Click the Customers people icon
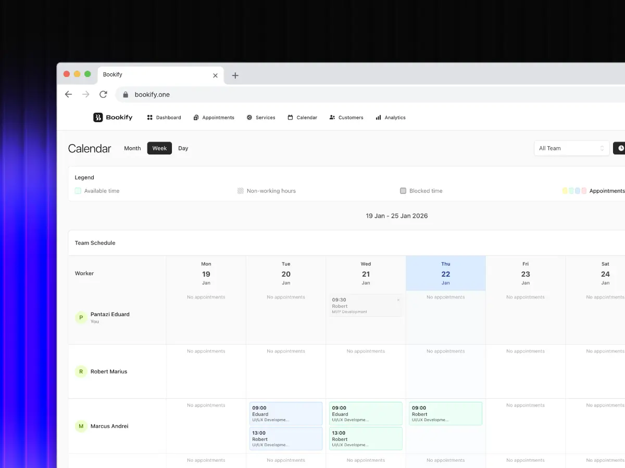Viewport: 625px width, 468px height. [332, 118]
